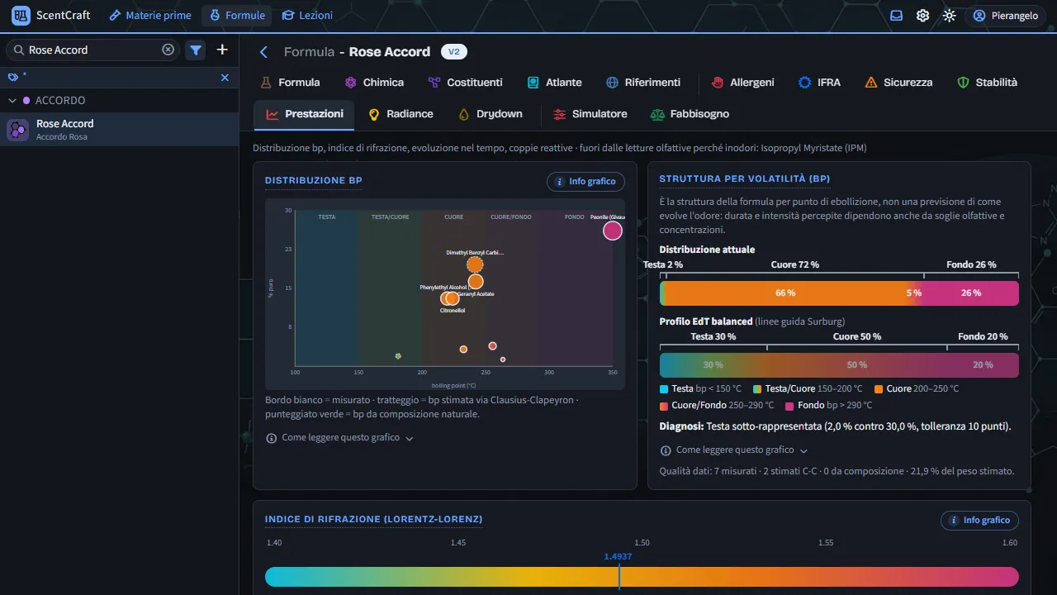Open the Pierangelo user menu
This screenshot has height=595, width=1057.
click(1005, 16)
